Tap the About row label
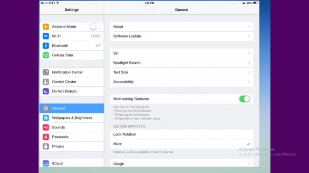The height and width of the screenshot is (173, 309). pos(118,27)
